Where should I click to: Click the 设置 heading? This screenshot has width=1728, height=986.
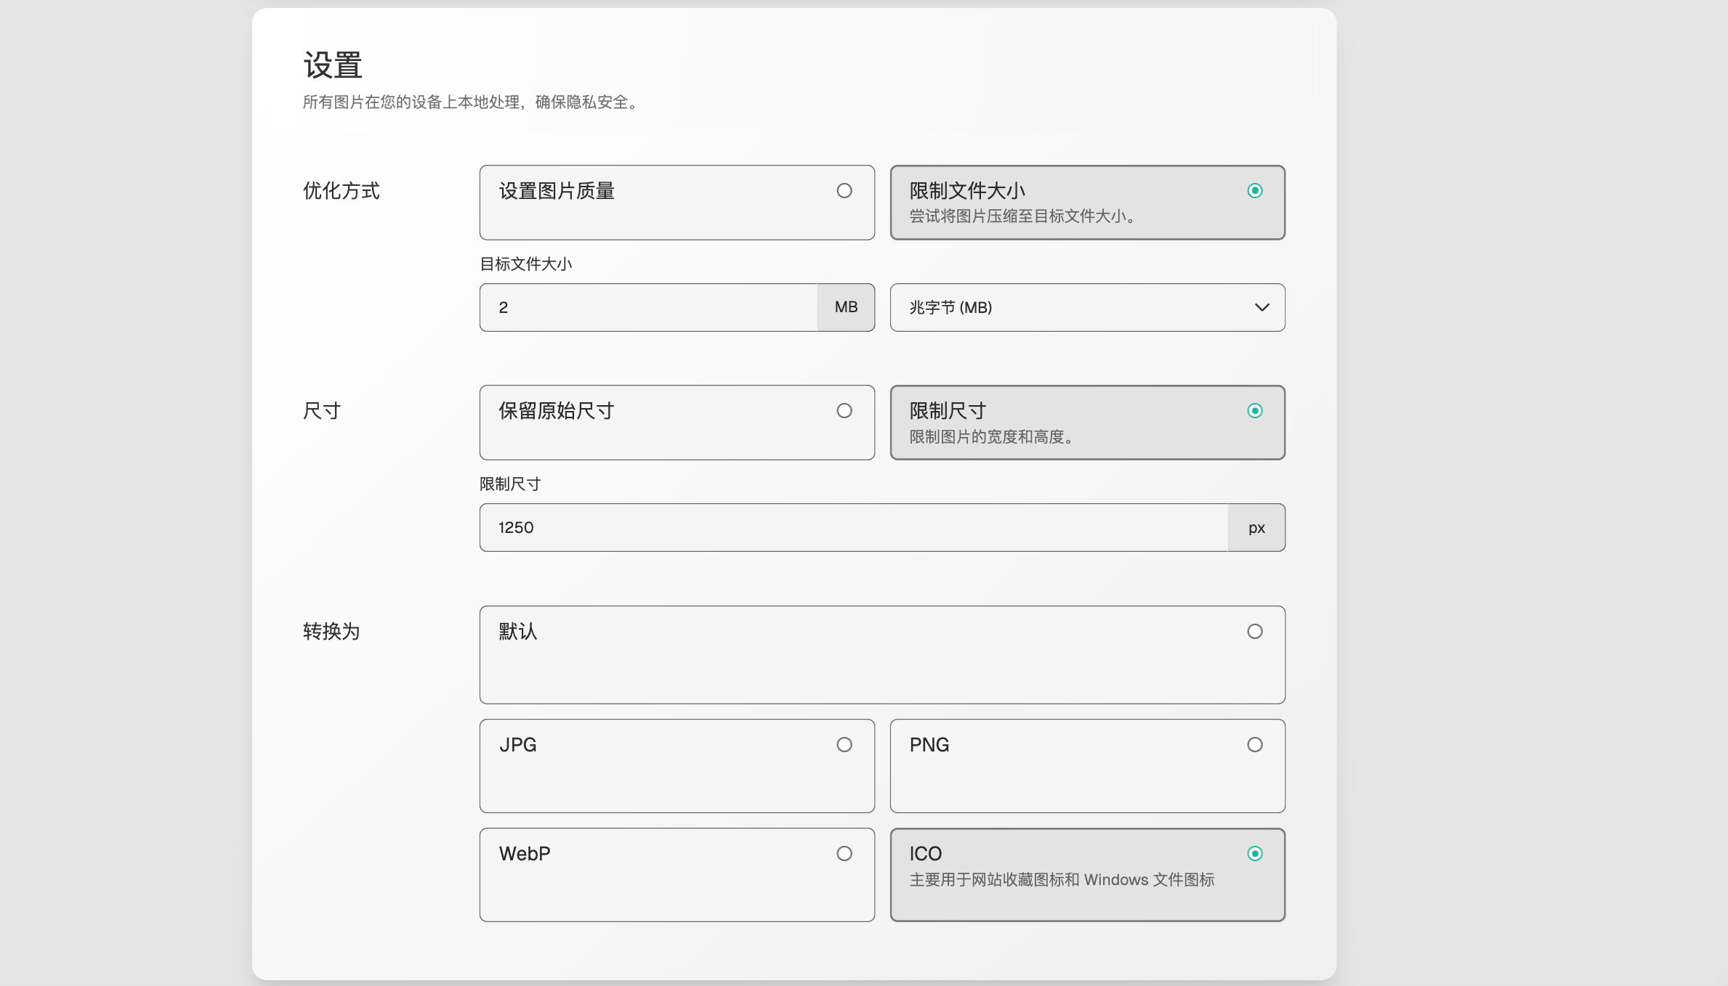click(x=333, y=65)
